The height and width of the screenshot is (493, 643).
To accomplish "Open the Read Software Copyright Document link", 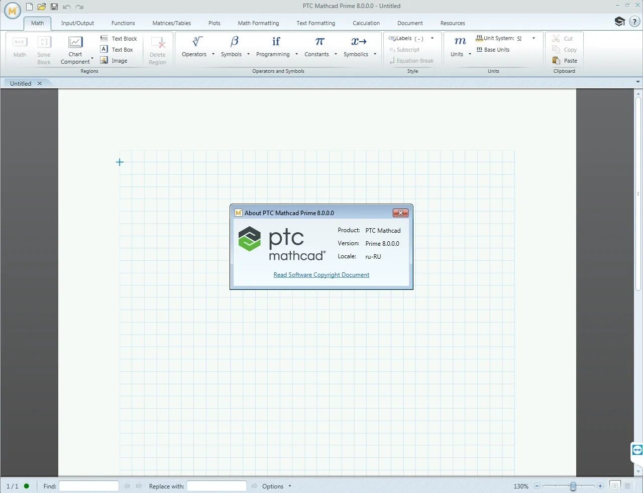I will click(321, 274).
